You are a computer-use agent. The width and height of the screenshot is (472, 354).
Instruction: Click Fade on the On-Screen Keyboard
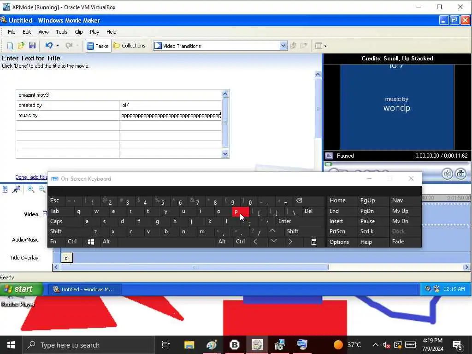coord(405,242)
